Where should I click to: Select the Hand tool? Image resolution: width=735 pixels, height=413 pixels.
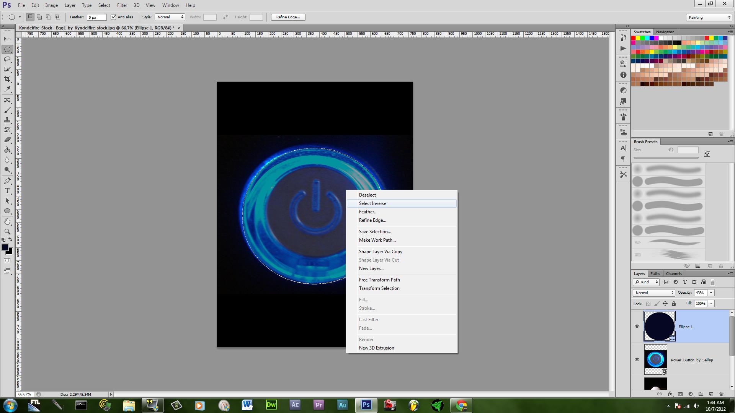click(7, 221)
